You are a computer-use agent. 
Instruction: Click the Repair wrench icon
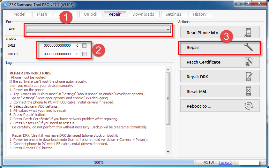click(248, 47)
